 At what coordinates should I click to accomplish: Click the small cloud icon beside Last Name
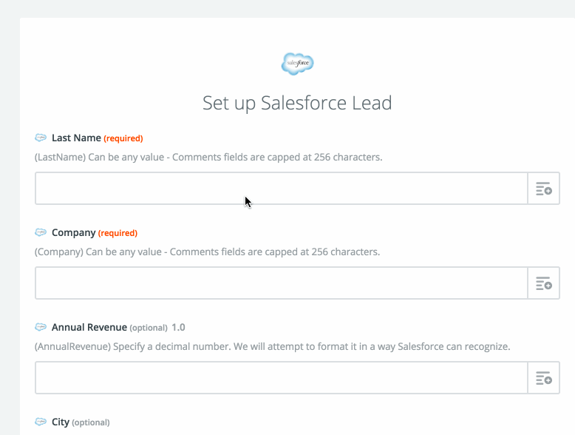41,138
